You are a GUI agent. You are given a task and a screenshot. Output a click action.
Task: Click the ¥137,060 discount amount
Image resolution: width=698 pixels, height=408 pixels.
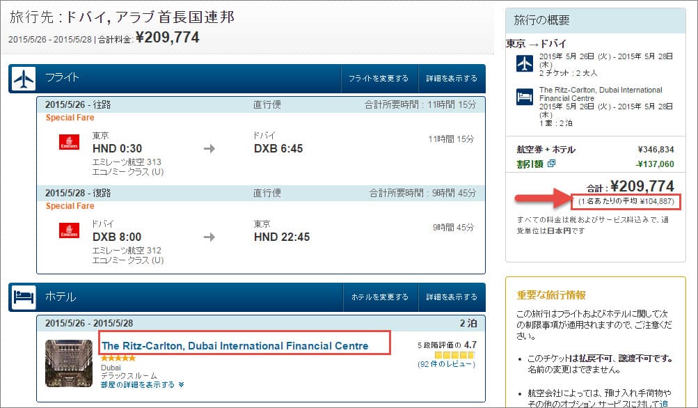pos(655,164)
